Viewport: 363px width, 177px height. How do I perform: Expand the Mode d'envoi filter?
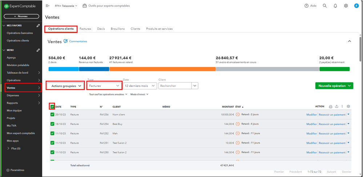click(139, 94)
